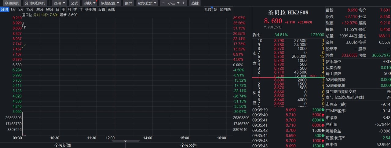Open the 选股 dropdown
Image resolution: width=391 pixels, height=148 pixels.
tap(59, 3)
